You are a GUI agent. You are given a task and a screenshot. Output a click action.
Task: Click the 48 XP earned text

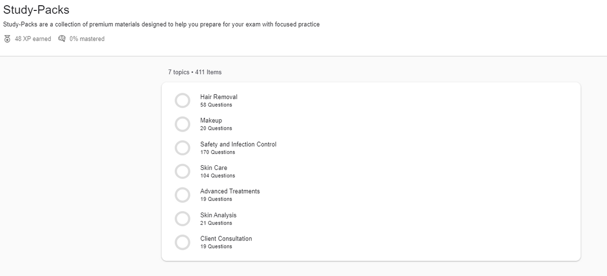pos(33,39)
